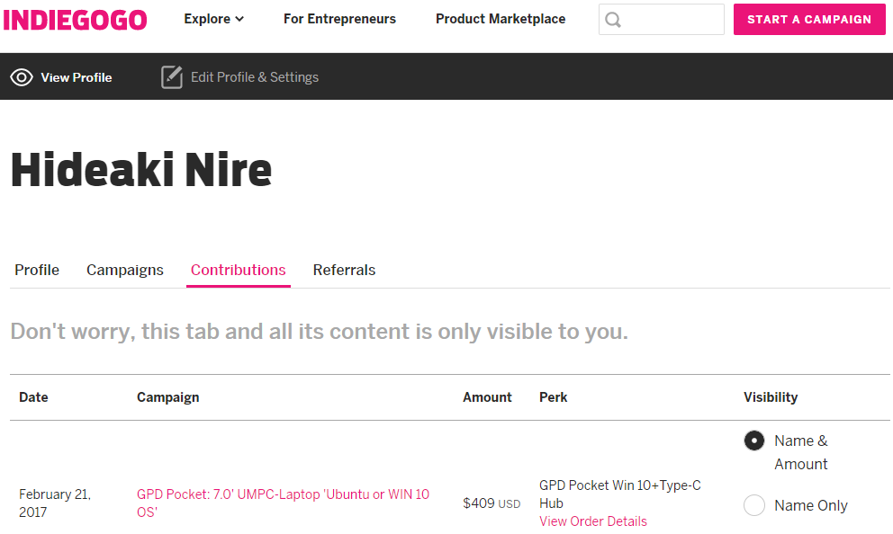Expand the Explore dropdown chevron
Image resolution: width=893 pixels, height=534 pixels.
click(x=239, y=20)
